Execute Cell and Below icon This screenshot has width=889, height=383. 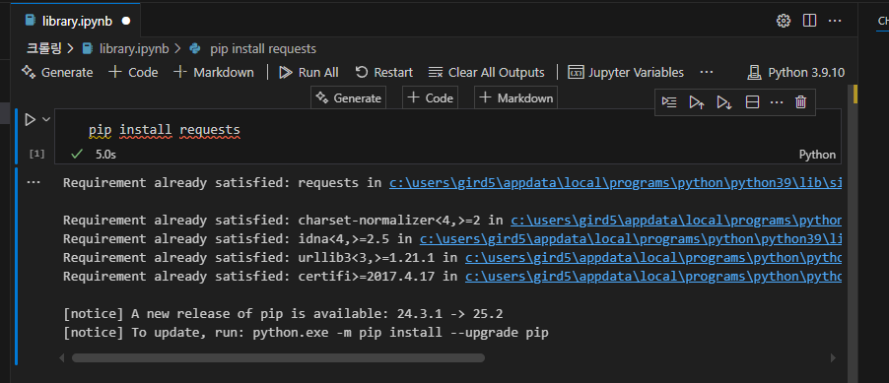click(x=724, y=102)
